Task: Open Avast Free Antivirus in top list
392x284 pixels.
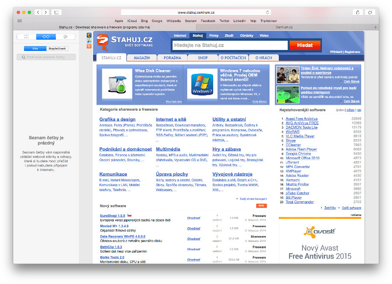Action: tap(301, 118)
